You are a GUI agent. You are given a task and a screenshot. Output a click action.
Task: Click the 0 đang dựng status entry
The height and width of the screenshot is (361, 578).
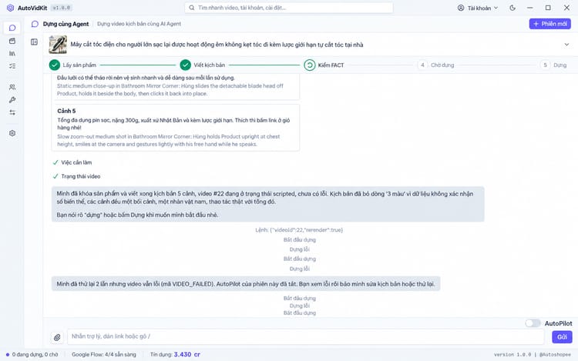[32, 355]
